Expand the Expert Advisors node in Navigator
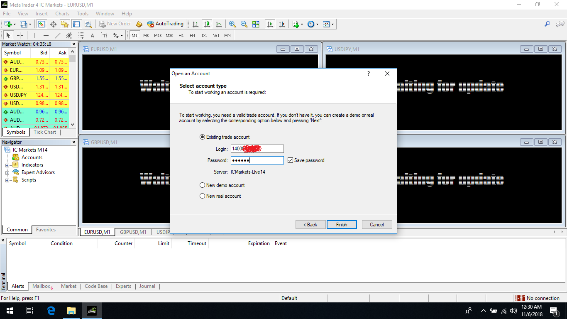Viewport: 567px width, 319px height. click(x=7, y=173)
